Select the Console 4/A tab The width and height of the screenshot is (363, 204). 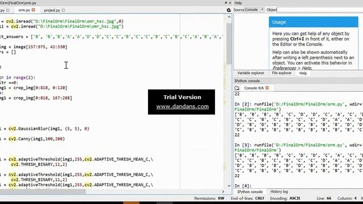click(254, 88)
